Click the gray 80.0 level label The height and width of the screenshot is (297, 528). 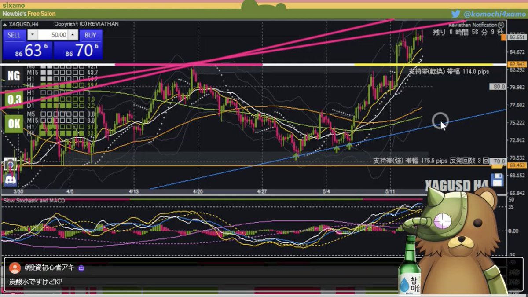click(x=498, y=87)
